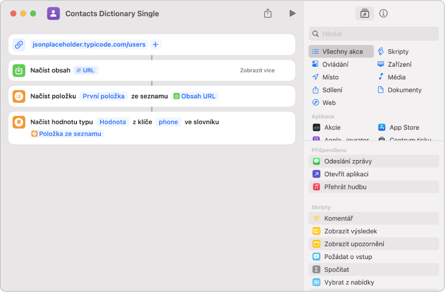Open První položka selection dropdown
The width and height of the screenshot is (445, 292).
[x=104, y=96]
